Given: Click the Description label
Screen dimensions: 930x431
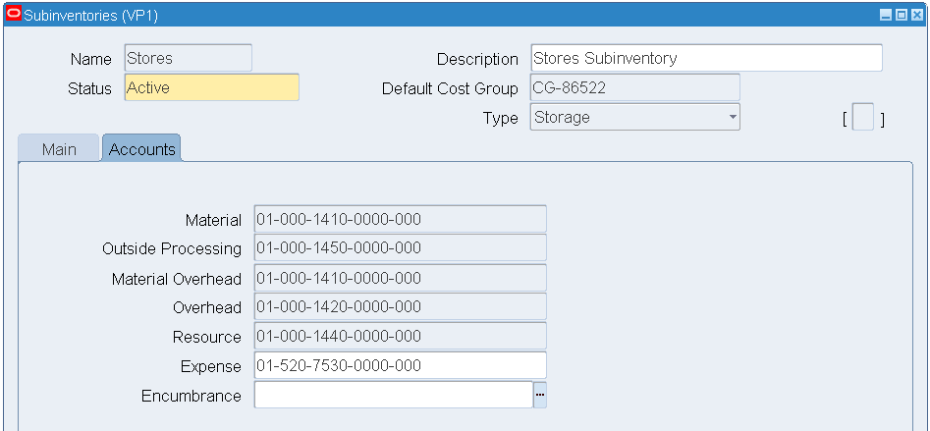Looking at the screenshot, I should click(477, 59).
